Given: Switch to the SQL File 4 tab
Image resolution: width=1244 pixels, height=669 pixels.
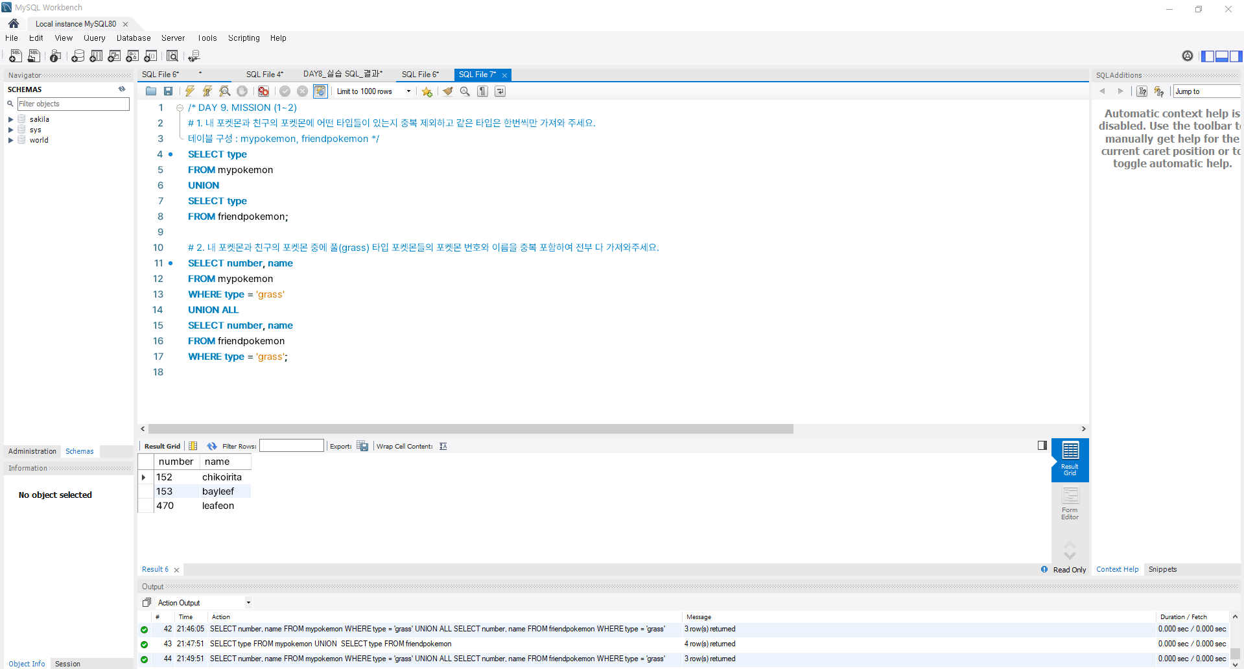Looking at the screenshot, I should tap(264, 75).
